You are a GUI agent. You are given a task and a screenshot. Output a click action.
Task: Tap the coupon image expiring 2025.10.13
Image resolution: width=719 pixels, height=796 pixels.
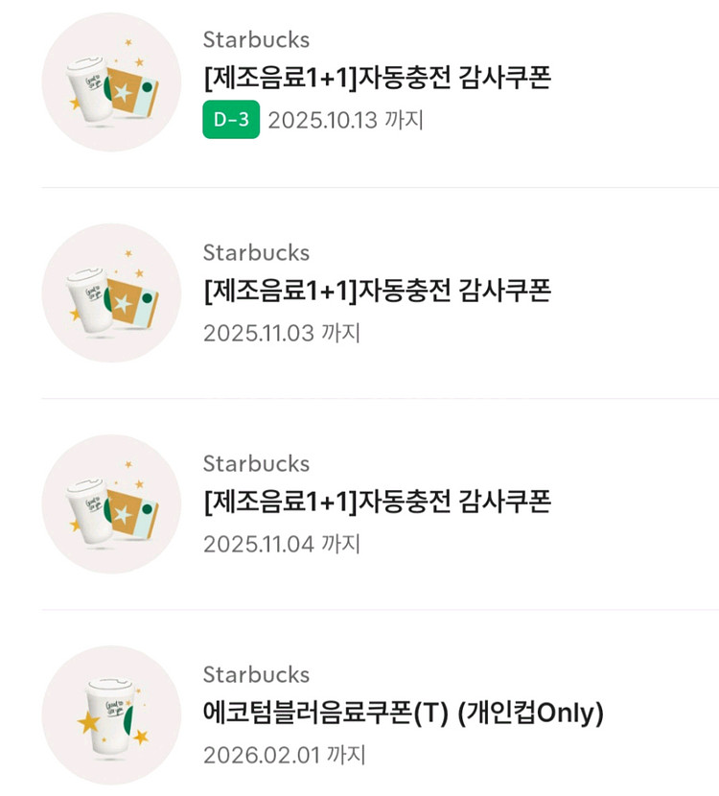(x=111, y=82)
